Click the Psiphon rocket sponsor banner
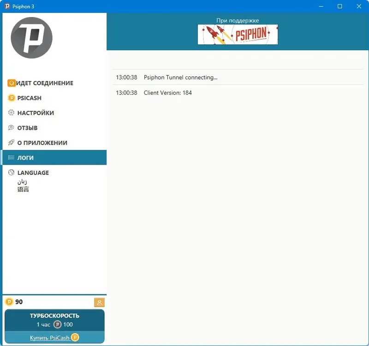Viewport: 369px width, 346px height. click(x=238, y=35)
